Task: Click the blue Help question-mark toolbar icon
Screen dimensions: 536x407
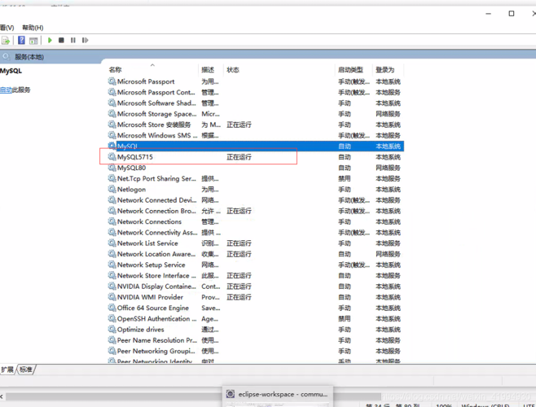Action: pyautogui.click(x=21, y=41)
